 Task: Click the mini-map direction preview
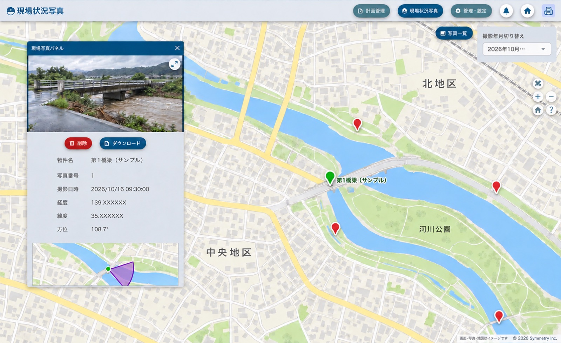pos(105,264)
